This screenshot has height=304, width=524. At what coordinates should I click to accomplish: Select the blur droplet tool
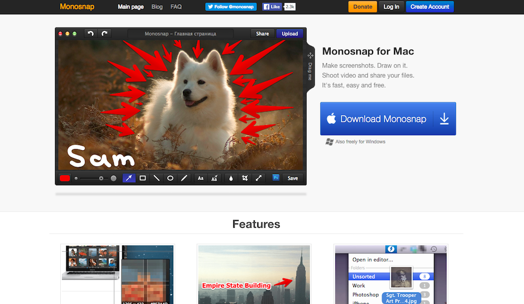click(231, 178)
